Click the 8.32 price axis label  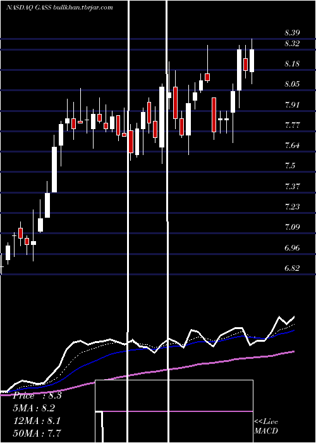click(x=292, y=44)
